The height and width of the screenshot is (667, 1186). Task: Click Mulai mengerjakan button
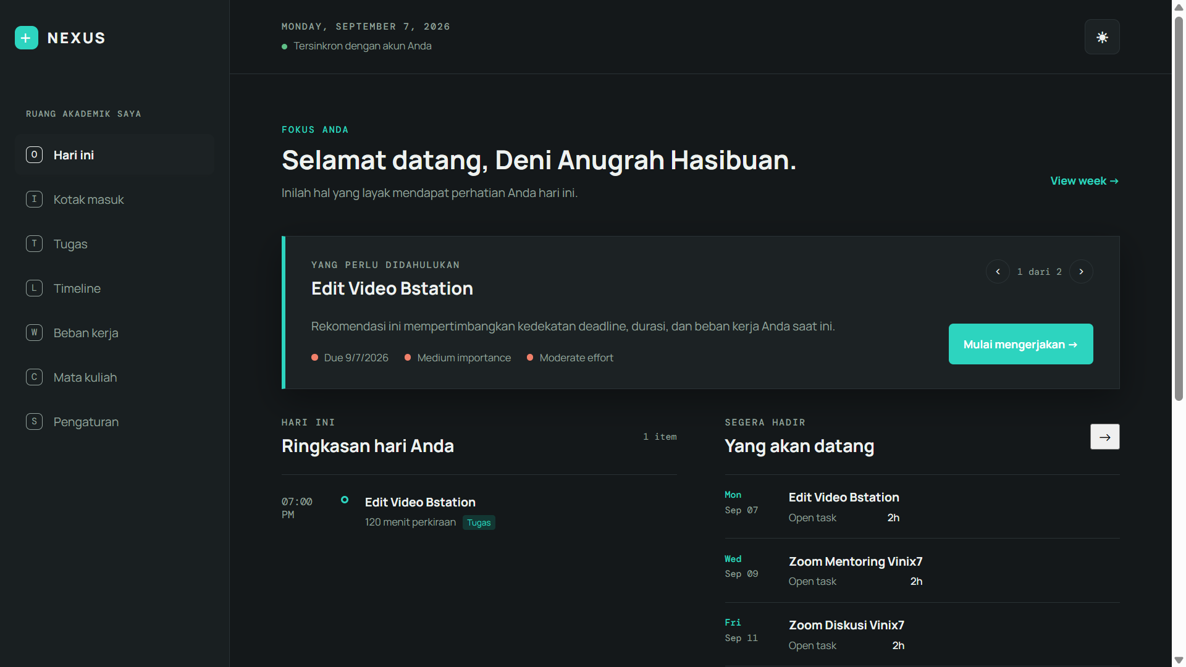pyautogui.click(x=1020, y=344)
